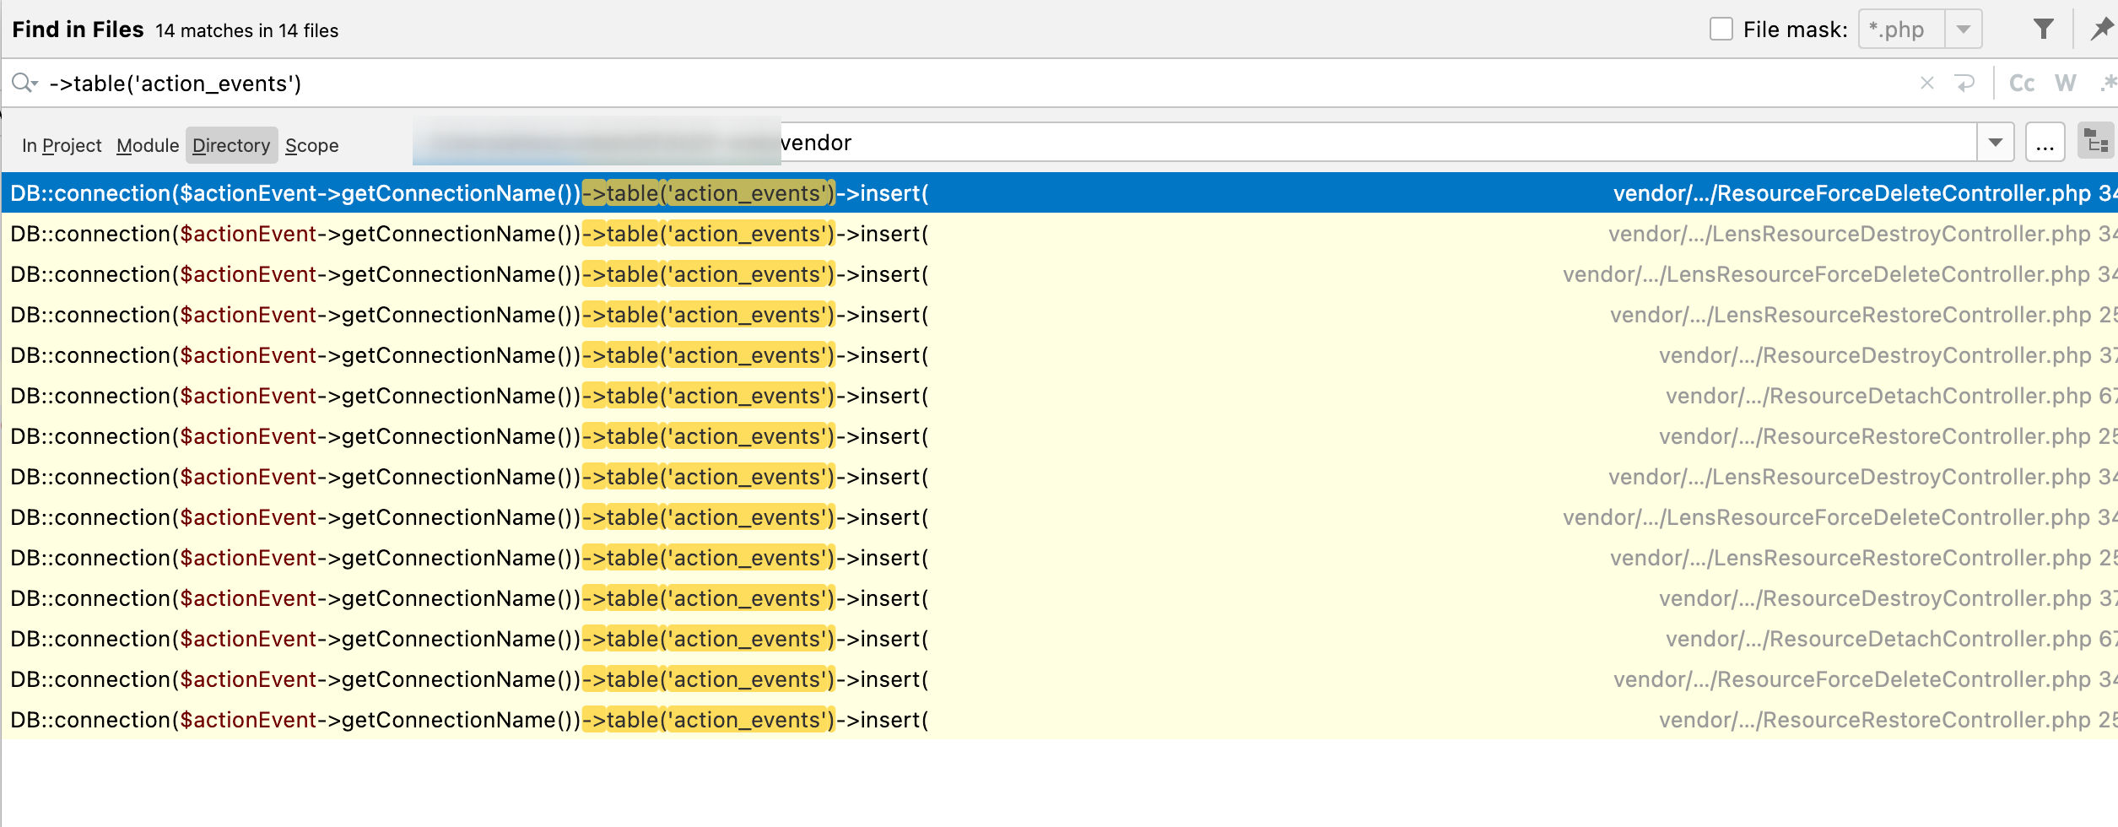Open directory chooser via the ... button
Screen dimensions: 2118x827
(x=2045, y=142)
